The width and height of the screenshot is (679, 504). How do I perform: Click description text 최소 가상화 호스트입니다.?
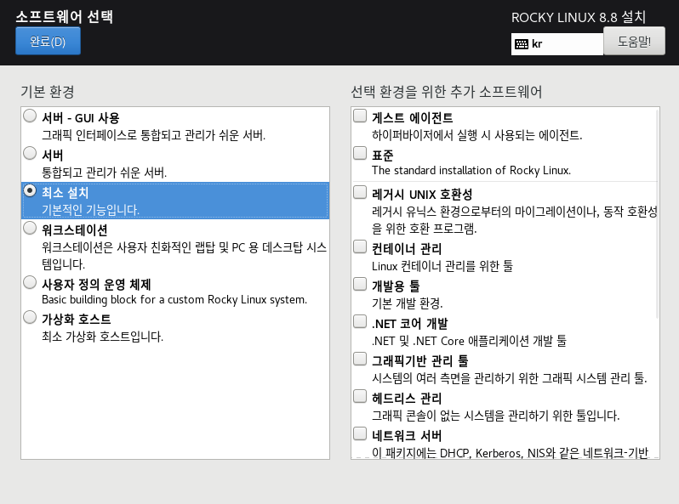point(102,337)
